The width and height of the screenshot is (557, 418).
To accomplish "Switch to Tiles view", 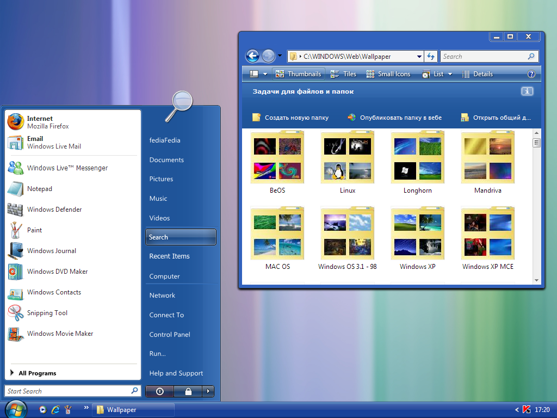I will [x=343, y=74].
